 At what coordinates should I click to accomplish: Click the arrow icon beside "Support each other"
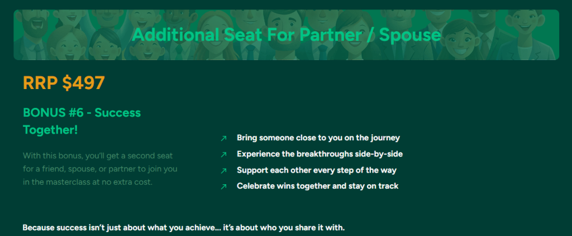pos(223,170)
